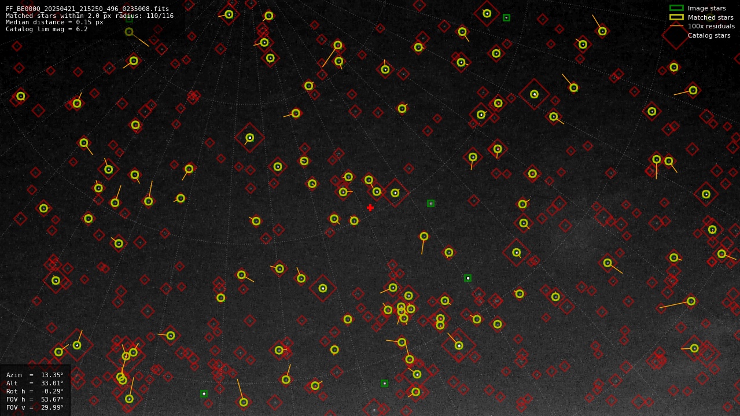Click the yellow Matched stars legend box
The height and width of the screenshot is (416, 740).
click(676, 17)
